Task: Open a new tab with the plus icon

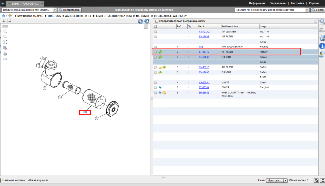Action: click(x=3, y=3)
